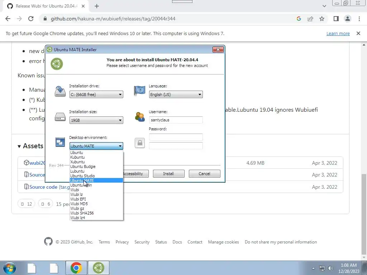Click the Install button

pyautogui.click(x=168, y=174)
